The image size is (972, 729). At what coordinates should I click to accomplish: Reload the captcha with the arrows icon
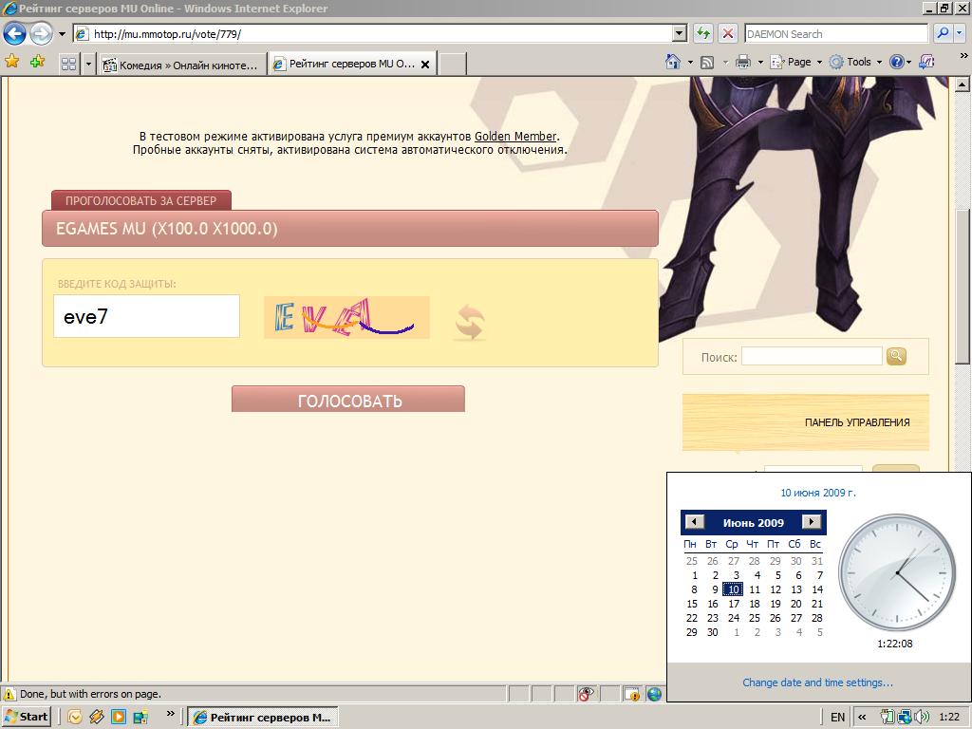tap(469, 322)
